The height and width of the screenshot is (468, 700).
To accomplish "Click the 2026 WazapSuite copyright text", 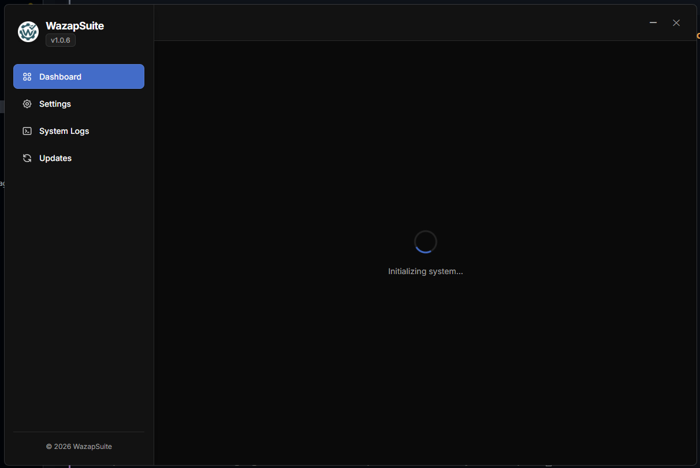I will tap(79, 446).
